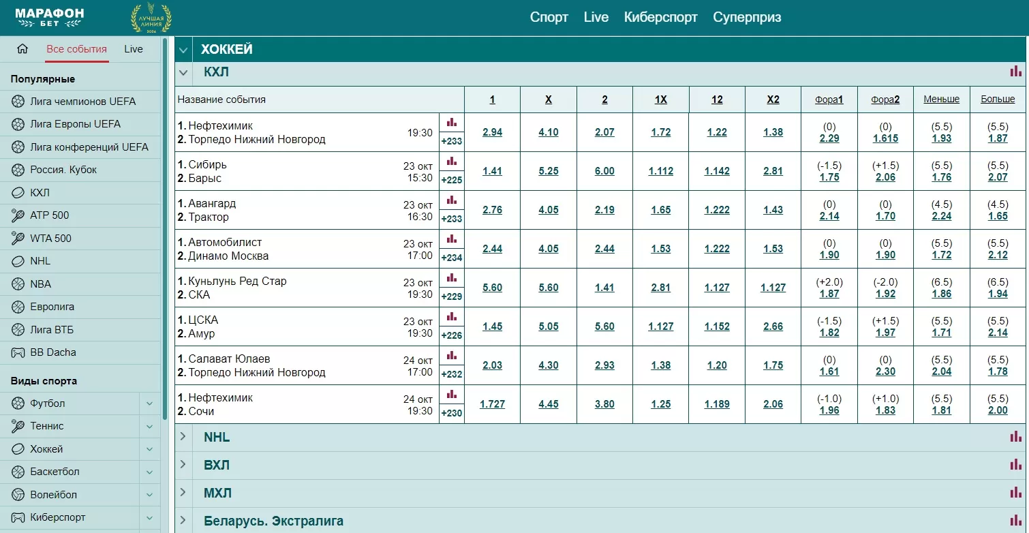Click the NHL league statistics chart icon

[1015, 437]
